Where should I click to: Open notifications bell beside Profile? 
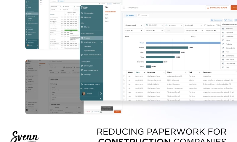tap(101, 93)
